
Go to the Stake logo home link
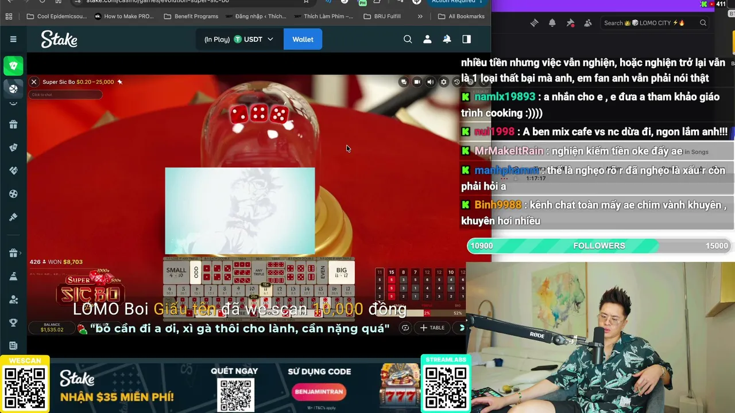point(59,40)
